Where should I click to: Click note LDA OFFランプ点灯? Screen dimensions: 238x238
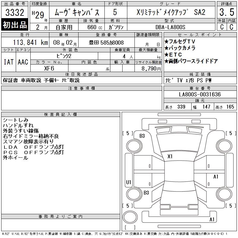34,147
